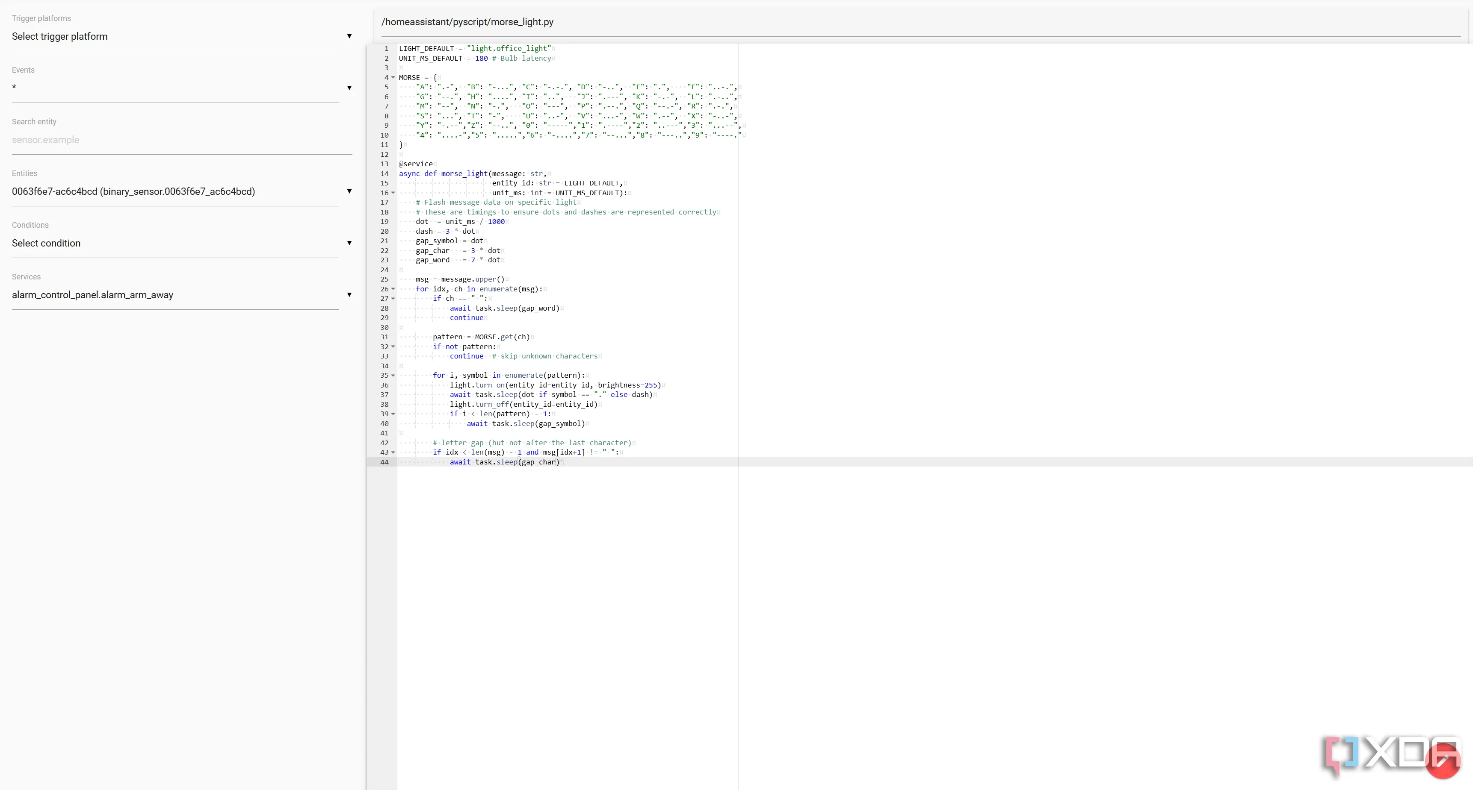Click the async def morse_light definition line
The image size is (1473, 790).
click(x=472, y=173)
